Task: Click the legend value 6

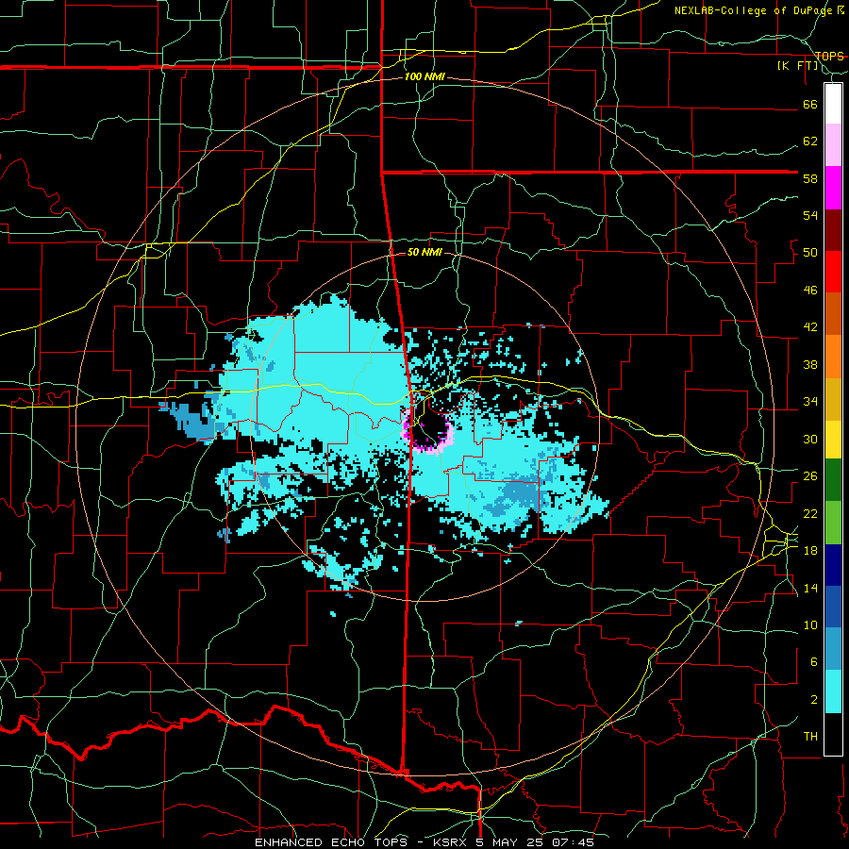Action: 813,662
